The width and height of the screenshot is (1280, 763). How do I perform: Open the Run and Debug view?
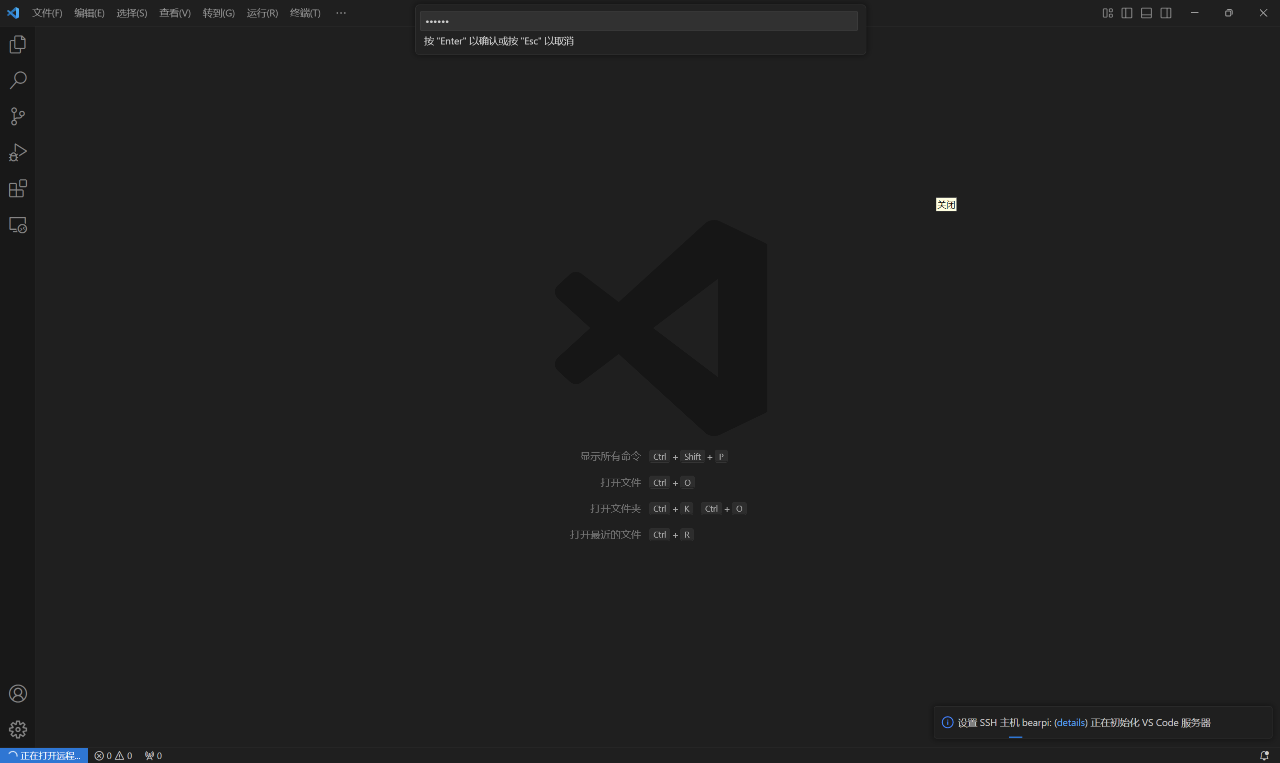point(18,153)
